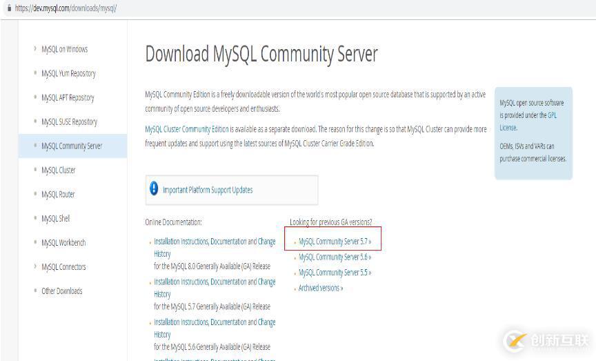596x361 pixels.
Task: Expand the MySQL Connectors chevron
Action: [x=35, y=266]
